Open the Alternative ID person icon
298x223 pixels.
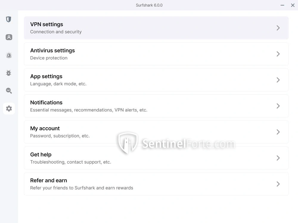click(x=9, y=37)
